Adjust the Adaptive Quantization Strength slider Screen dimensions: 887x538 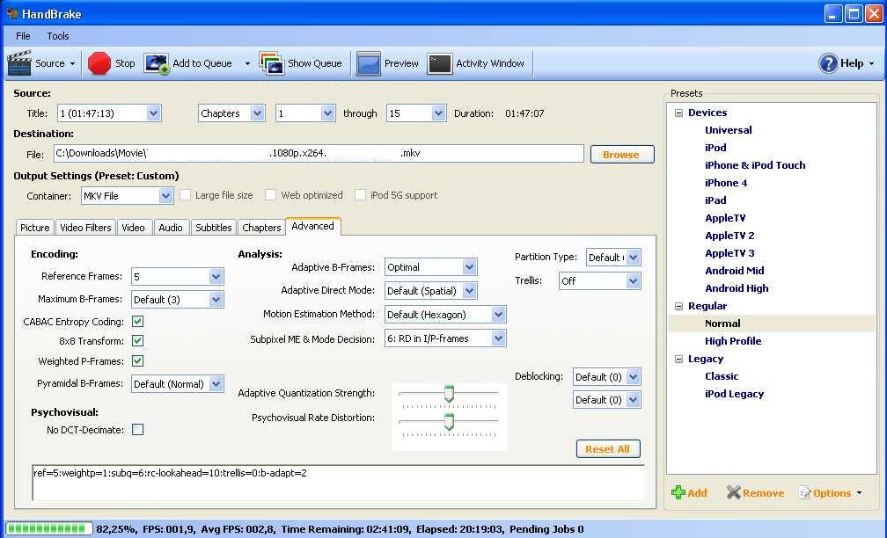point(449,394)
